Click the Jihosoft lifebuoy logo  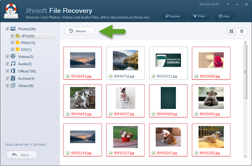point(11,11)
